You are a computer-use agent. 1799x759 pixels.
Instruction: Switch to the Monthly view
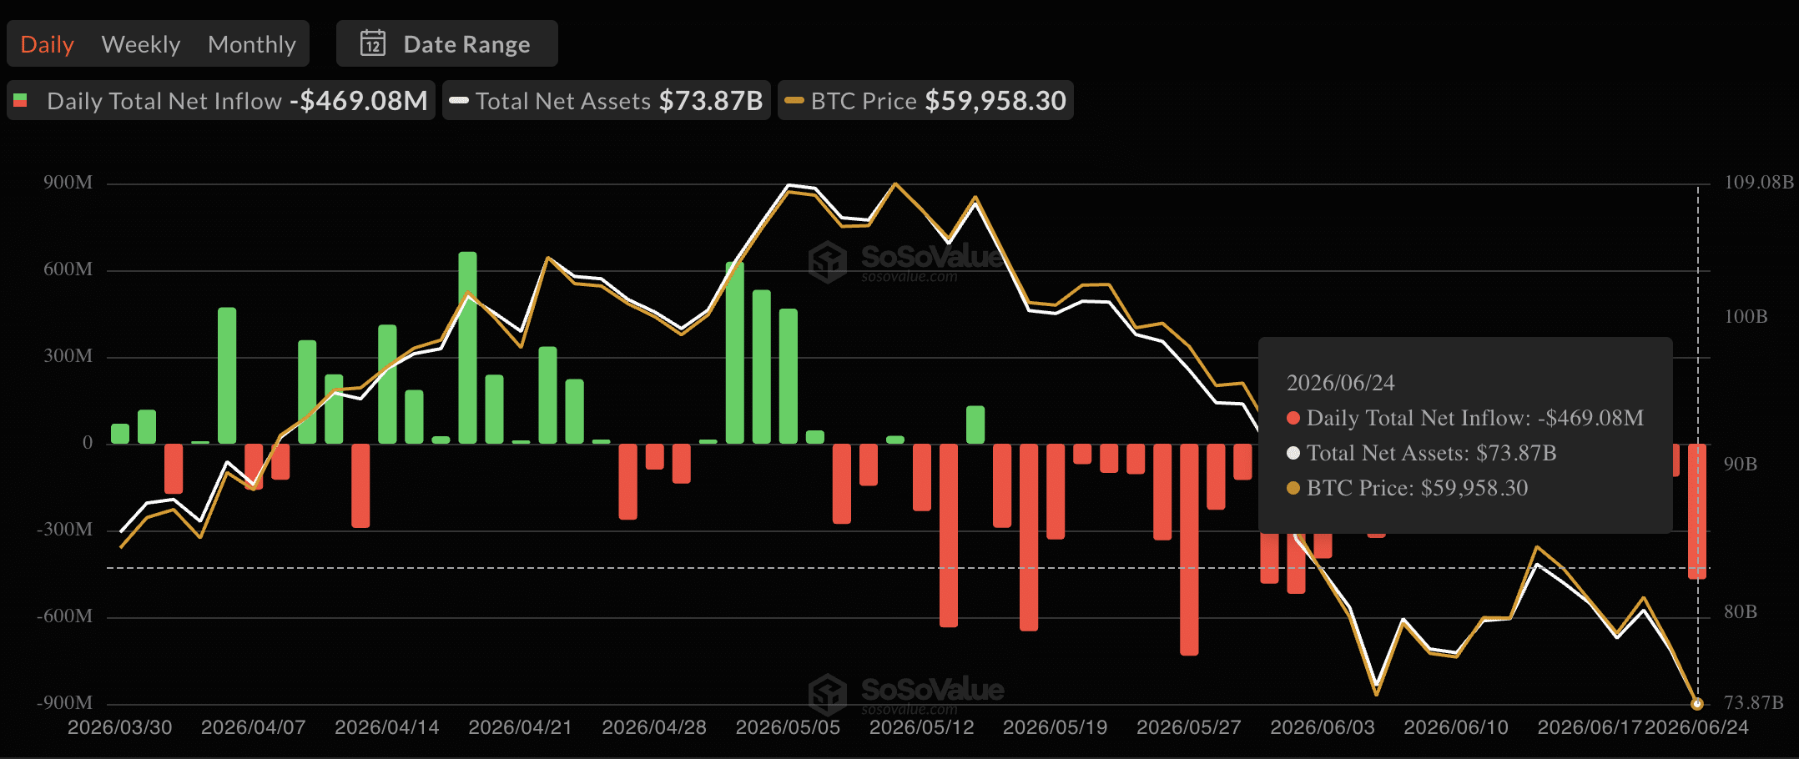pos(251,44)
